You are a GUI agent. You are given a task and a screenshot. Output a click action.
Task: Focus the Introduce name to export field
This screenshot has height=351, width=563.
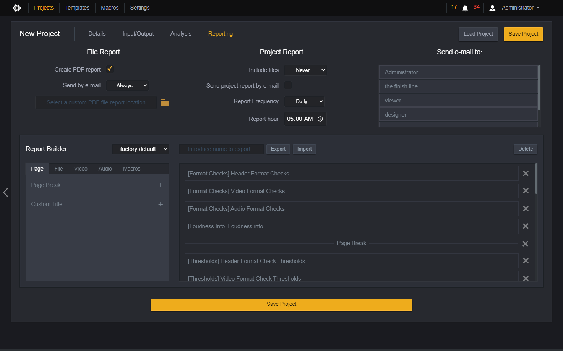(221, 149)
